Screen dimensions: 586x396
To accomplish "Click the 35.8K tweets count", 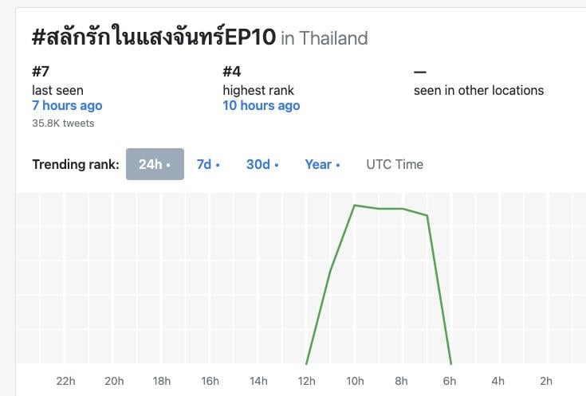I will pos(63,123).
